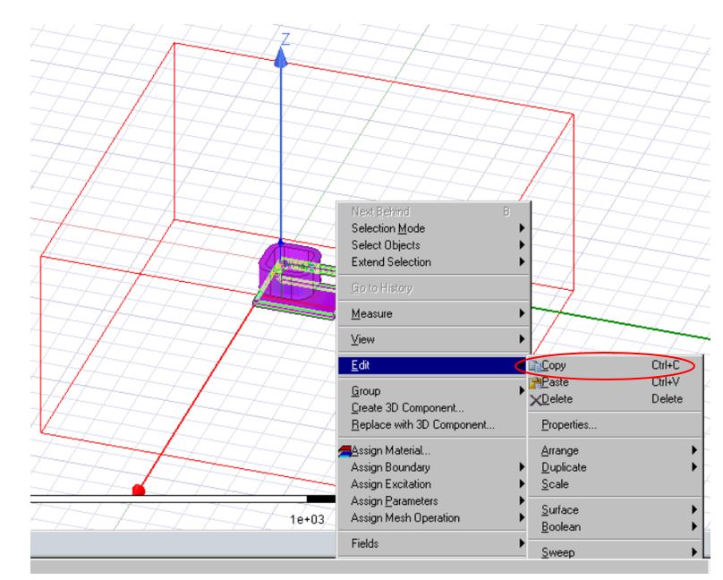723x580 pixels.
Task: Open the Arrange submenu
Action: tap(615, 451)
